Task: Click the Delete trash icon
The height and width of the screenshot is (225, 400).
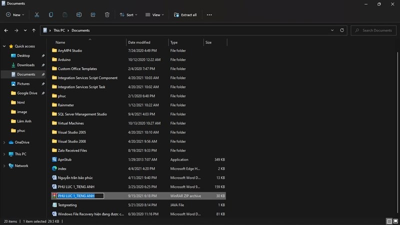Action: pyautogui.click(x=107, y=15)
